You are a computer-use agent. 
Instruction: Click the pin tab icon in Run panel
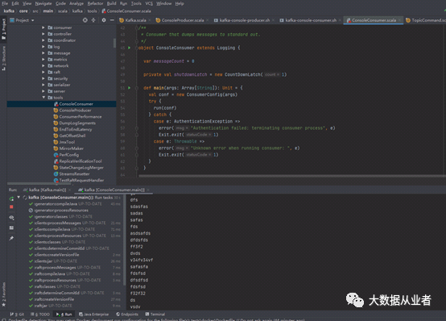[11, 238]
